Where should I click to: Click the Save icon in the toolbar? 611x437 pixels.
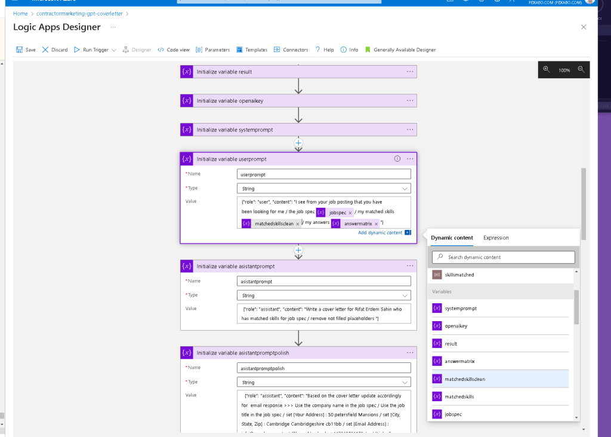point(19,50)
